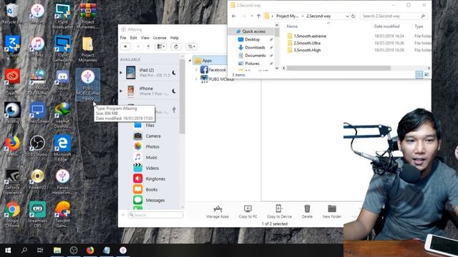Open Manage Apps in iMazing
This screenshot has height=257, width=458.
pyautogui.click(x=218, y=212)
